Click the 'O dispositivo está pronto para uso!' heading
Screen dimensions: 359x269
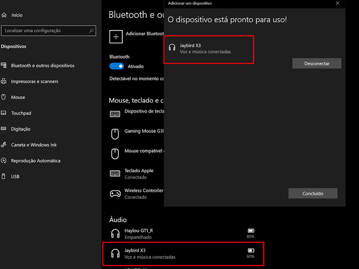(227, 20)
